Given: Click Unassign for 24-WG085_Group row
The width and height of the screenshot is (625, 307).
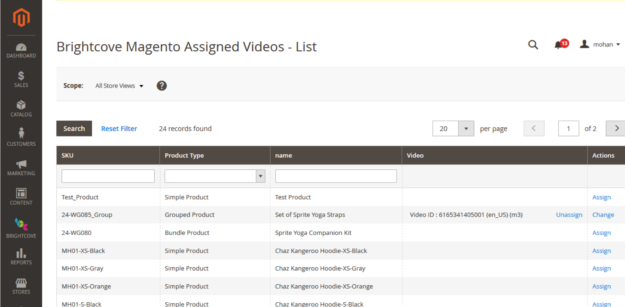Looking at the screenshot, I should [569, 215].
